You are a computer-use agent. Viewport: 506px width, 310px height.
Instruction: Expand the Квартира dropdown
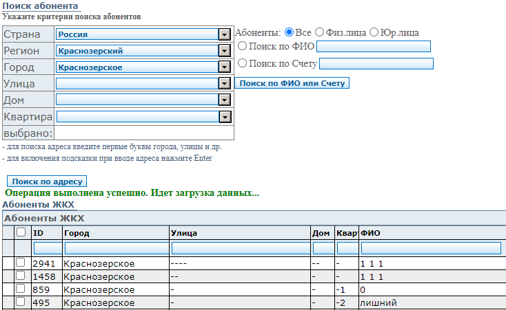223,117
